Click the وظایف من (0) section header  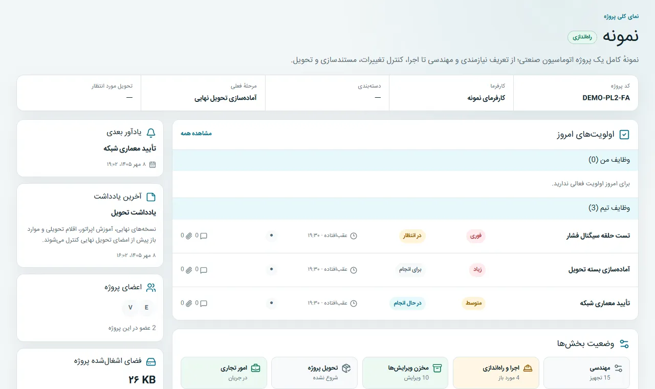[x=405, y=160]
